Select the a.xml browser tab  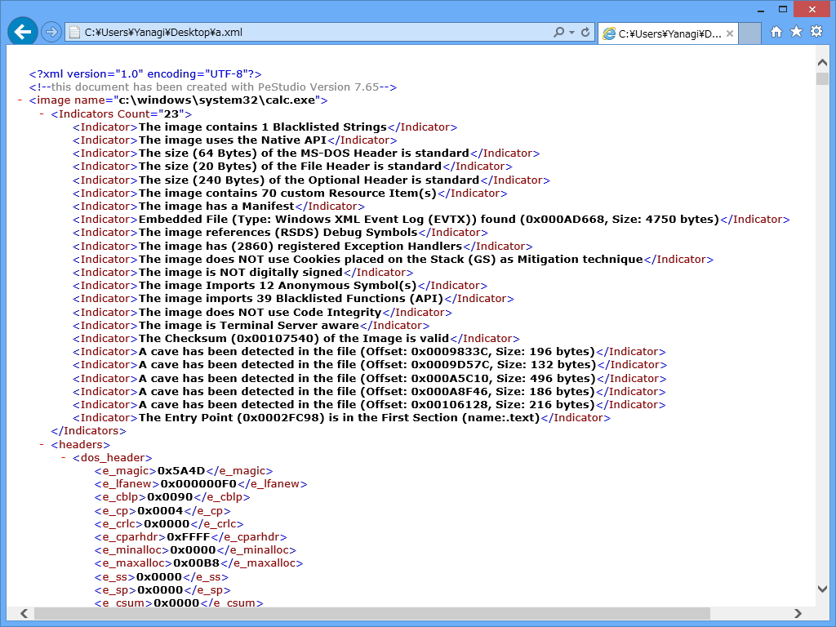[x=668, y=33]
